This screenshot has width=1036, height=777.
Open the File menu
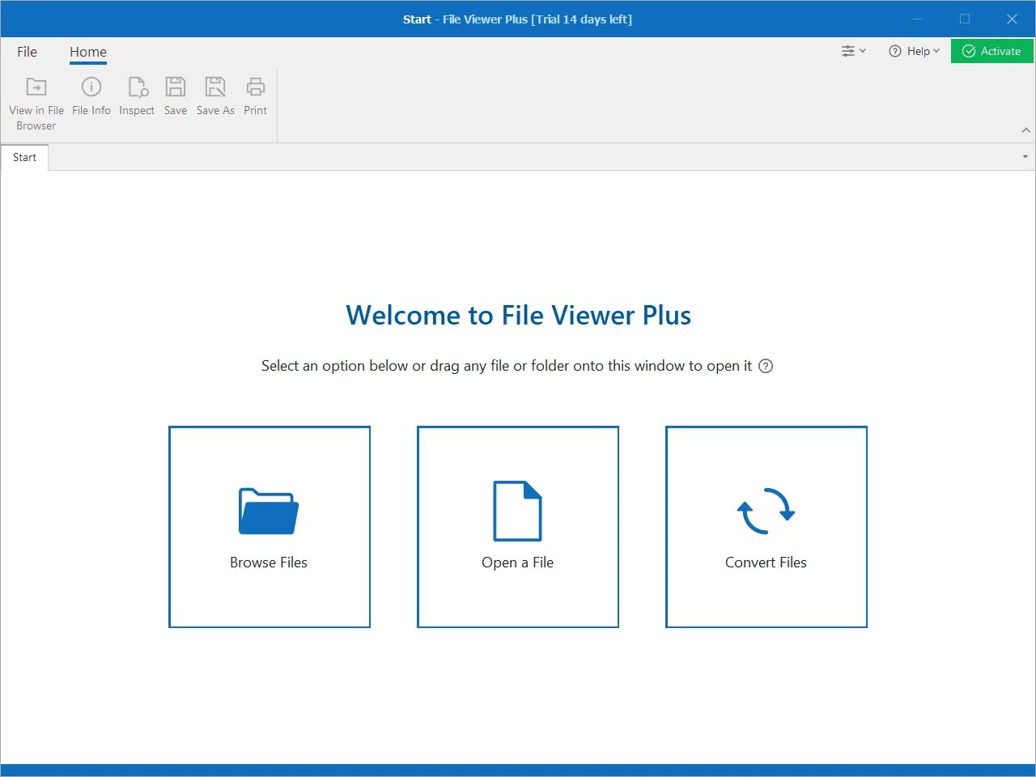coord(26,51)
